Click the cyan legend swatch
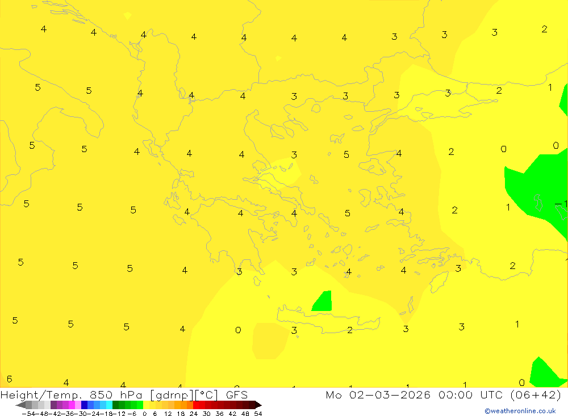The image size is (568, 416). 109,405
